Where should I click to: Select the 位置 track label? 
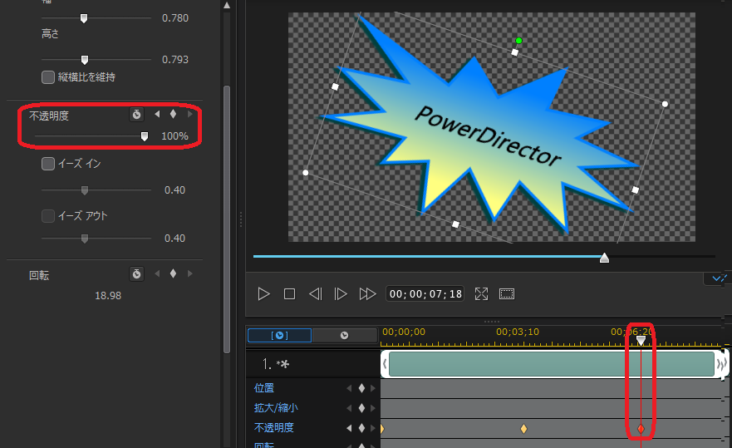[x=263, y=388]
